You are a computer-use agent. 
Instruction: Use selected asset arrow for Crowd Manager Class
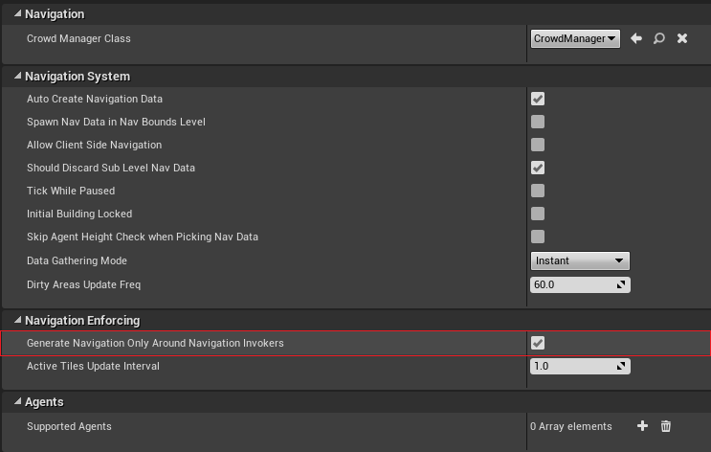636,38
